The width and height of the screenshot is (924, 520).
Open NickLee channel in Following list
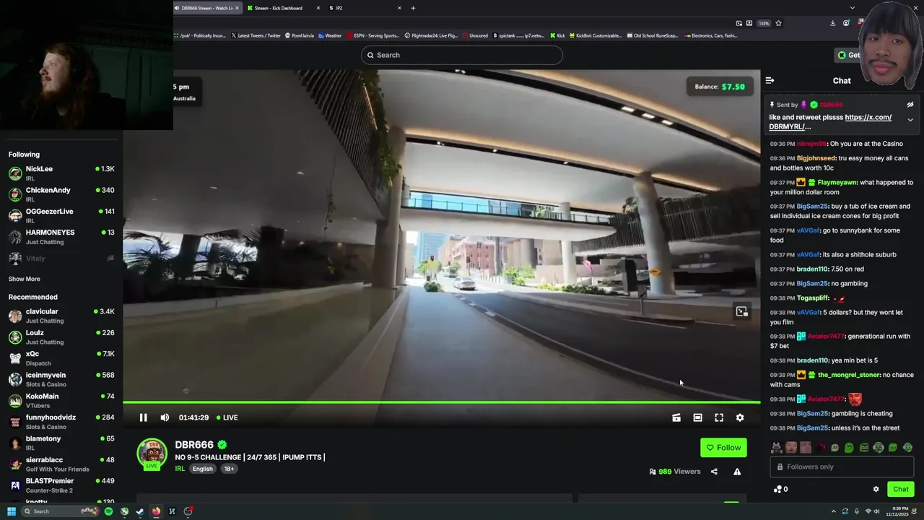pos(61,173)
